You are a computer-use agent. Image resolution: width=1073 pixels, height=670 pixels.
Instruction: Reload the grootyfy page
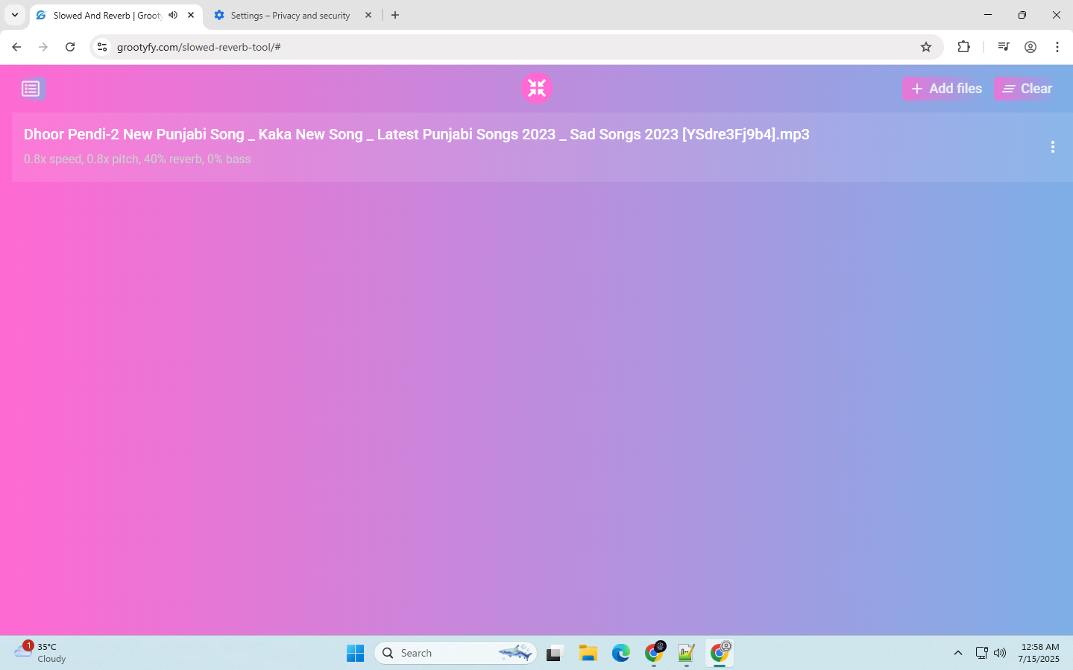point(70,47)
